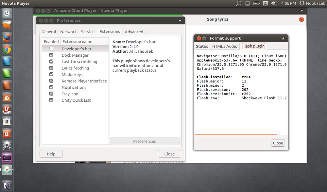Disable Last.fm scrobbling extension

[x=51, y=62]
